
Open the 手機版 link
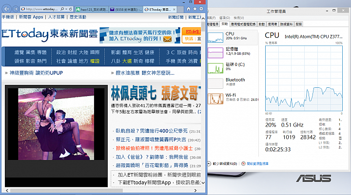(x=8, y=17)
